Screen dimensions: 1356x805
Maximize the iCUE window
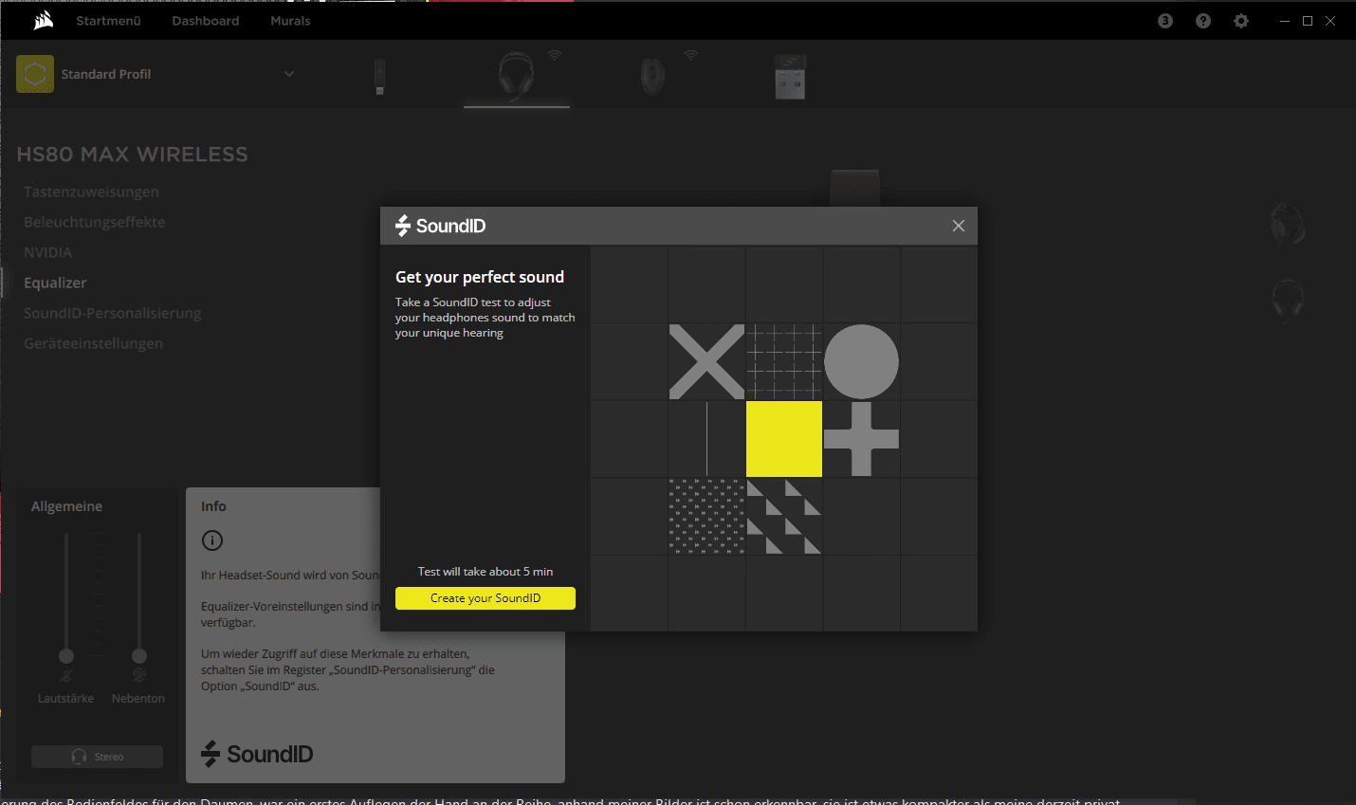click(1308, 21)
